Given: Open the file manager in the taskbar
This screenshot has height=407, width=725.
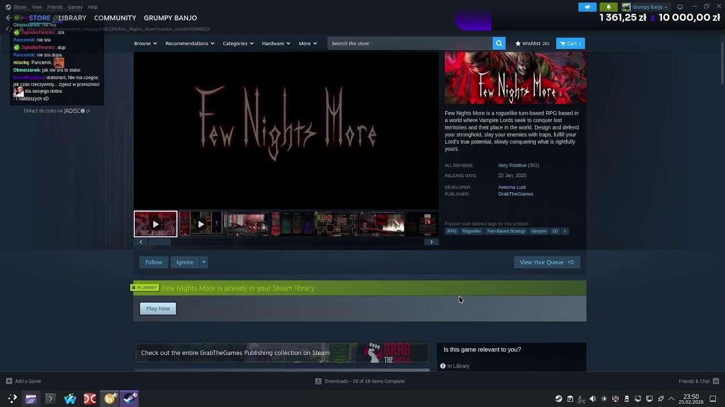Looking at the screenshot, I should [x=31, y=399].
